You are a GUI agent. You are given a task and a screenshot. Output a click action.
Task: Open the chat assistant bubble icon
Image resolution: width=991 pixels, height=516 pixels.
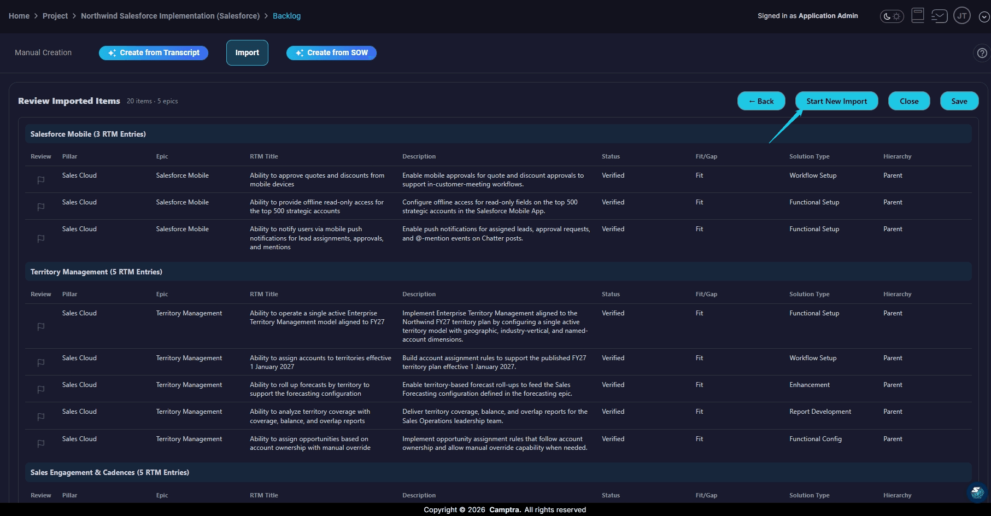click(977, 492)
